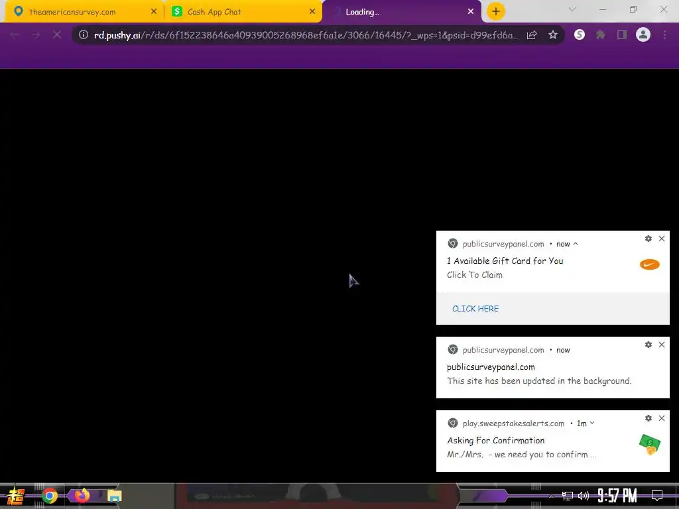
Task: Toggle the browser side panel
Action: [622, 34]
